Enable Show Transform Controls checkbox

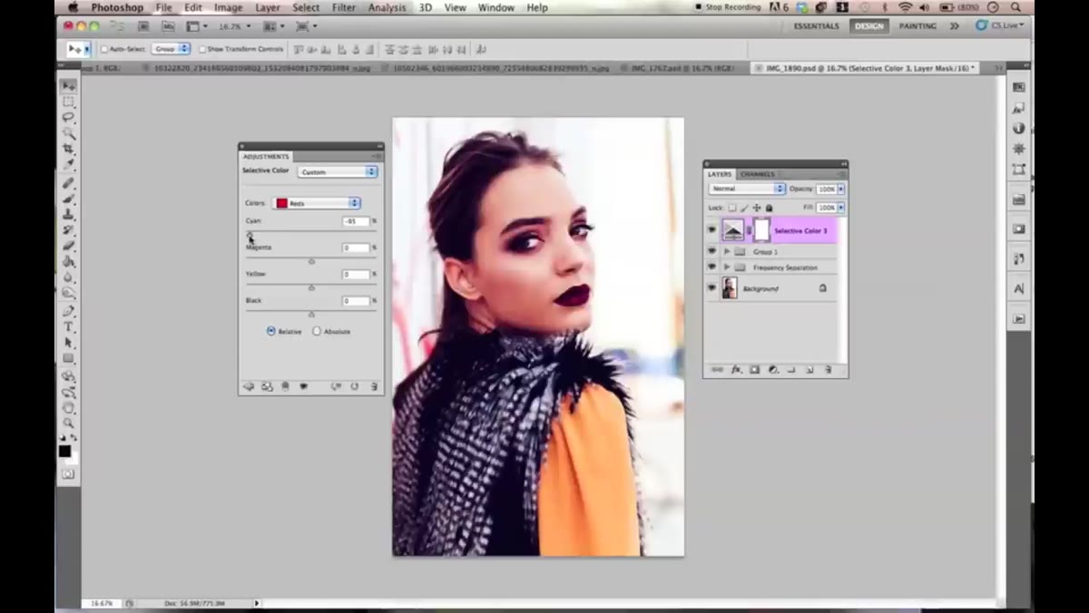click(201, 49)
